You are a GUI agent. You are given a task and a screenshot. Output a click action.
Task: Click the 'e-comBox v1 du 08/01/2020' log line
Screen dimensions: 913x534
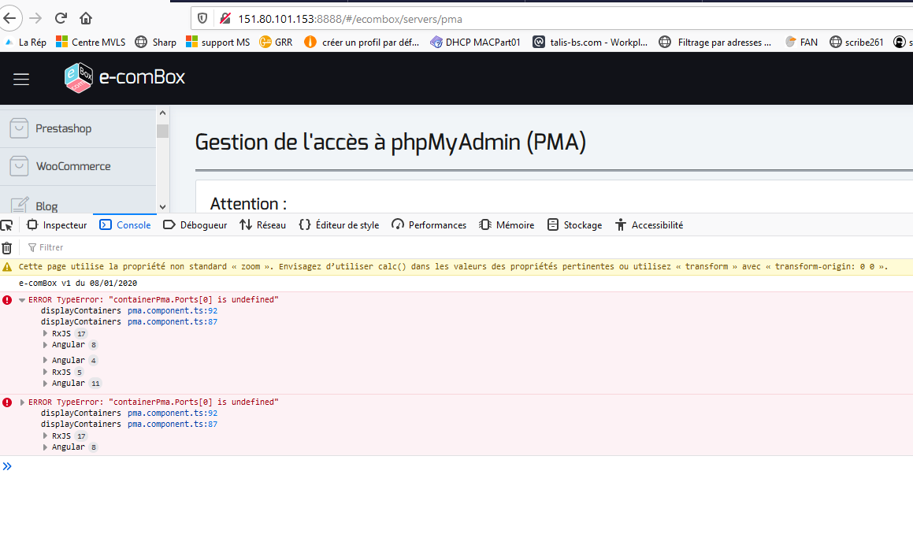(78, 284)
